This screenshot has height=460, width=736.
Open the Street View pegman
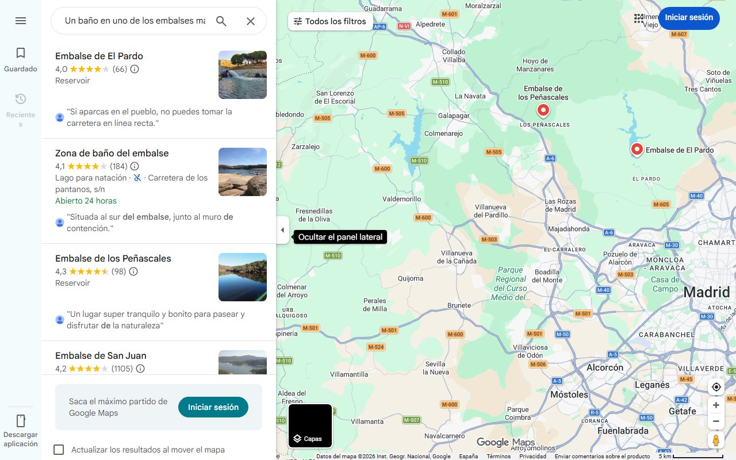(716, 440)
